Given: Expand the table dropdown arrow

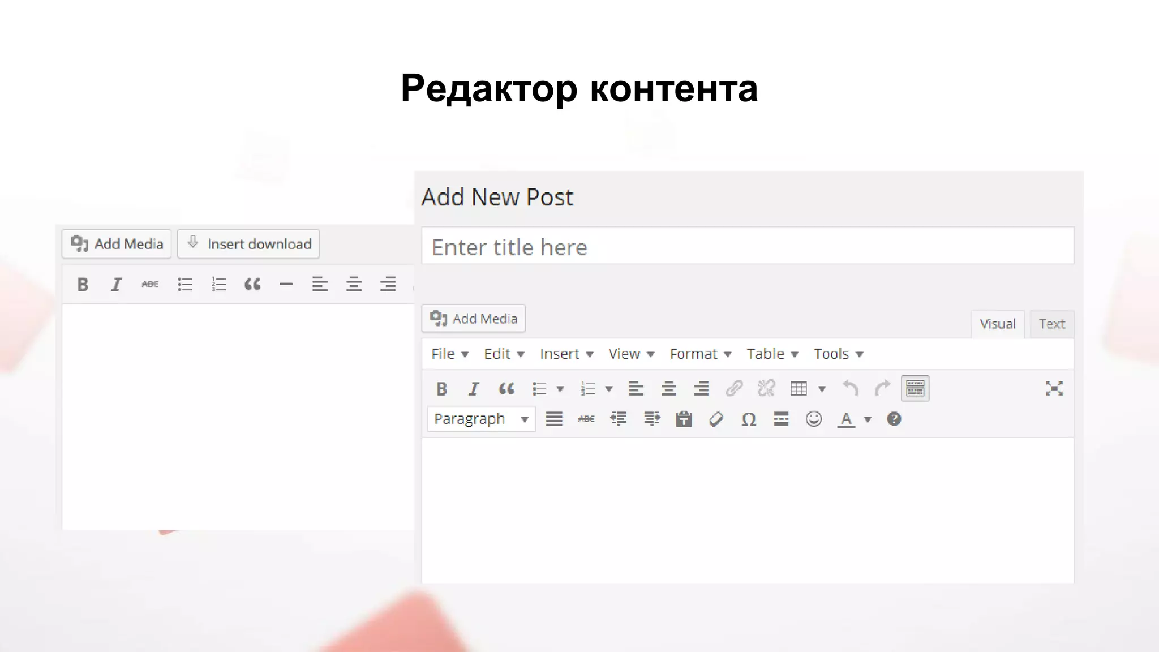Looking at the screenshot, I should pos(822,389).
